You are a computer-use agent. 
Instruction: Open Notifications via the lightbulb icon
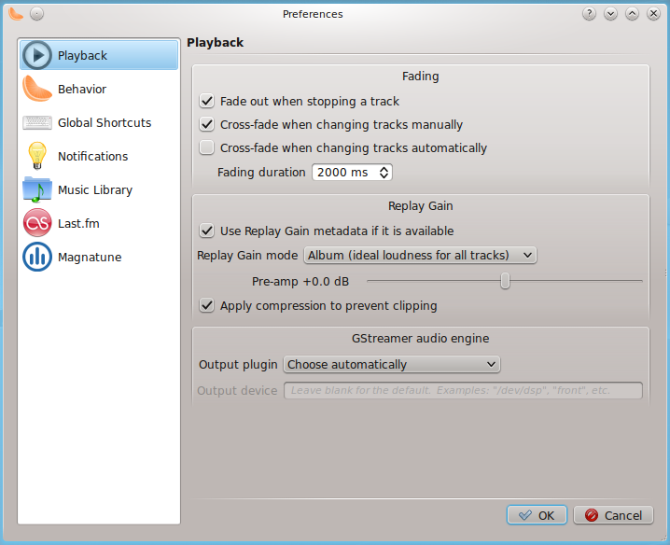pyautogui.click(x=37, y=157)
